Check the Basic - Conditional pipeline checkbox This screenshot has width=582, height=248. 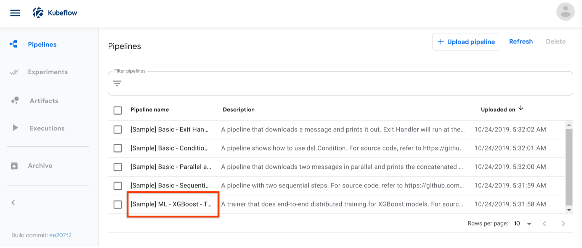(117, 148)
